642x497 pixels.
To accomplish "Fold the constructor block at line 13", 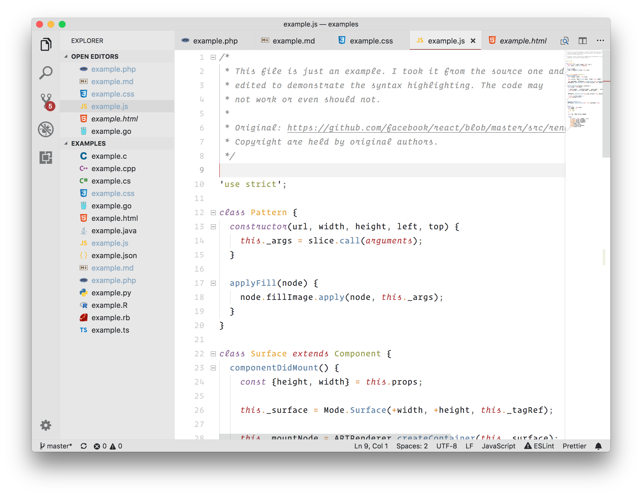I will (213, 226).
